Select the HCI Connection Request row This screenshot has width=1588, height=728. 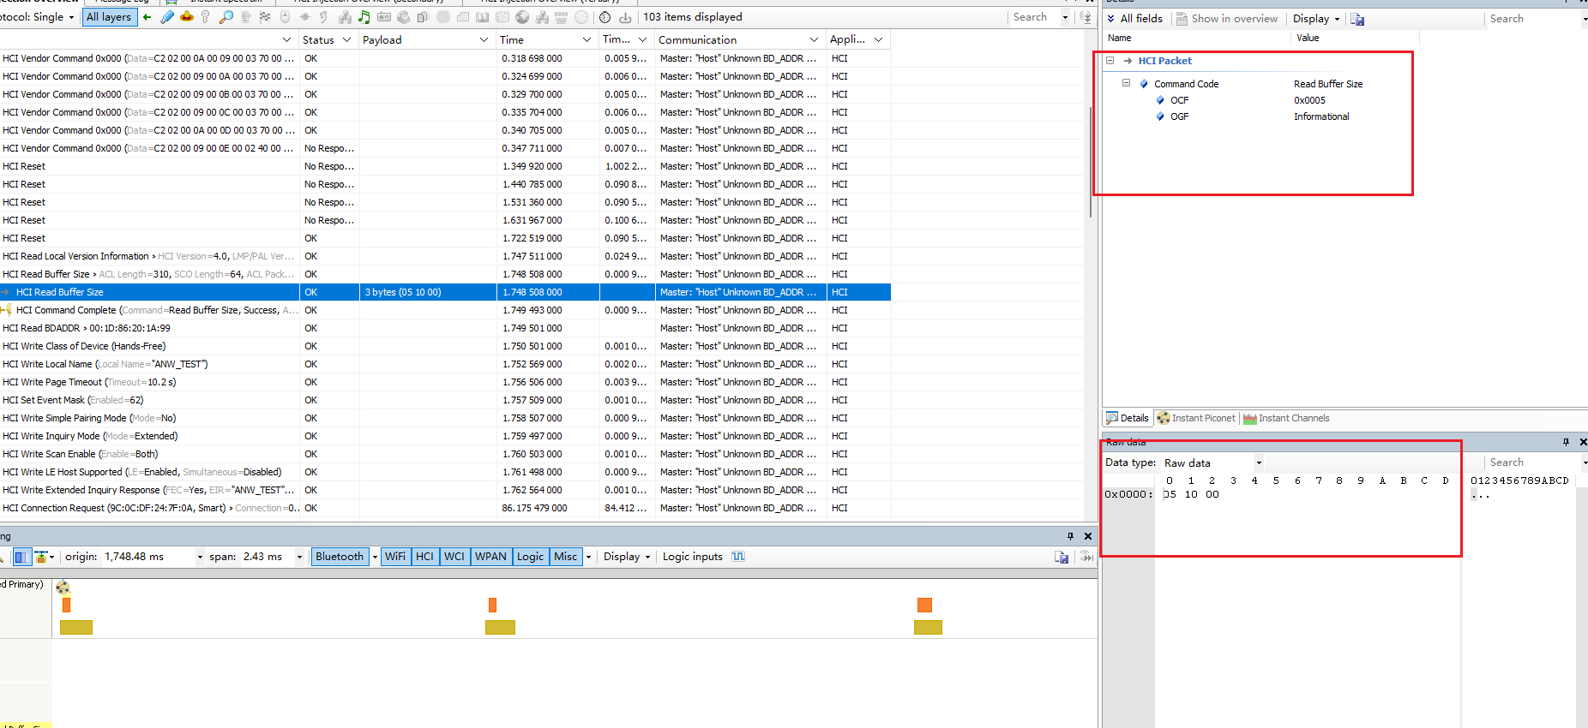445,508
